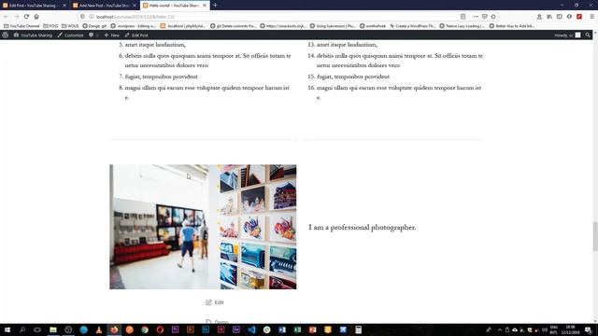Click the search icon in admin bar
Screen dimensions: 598x336
coord(588,35)
